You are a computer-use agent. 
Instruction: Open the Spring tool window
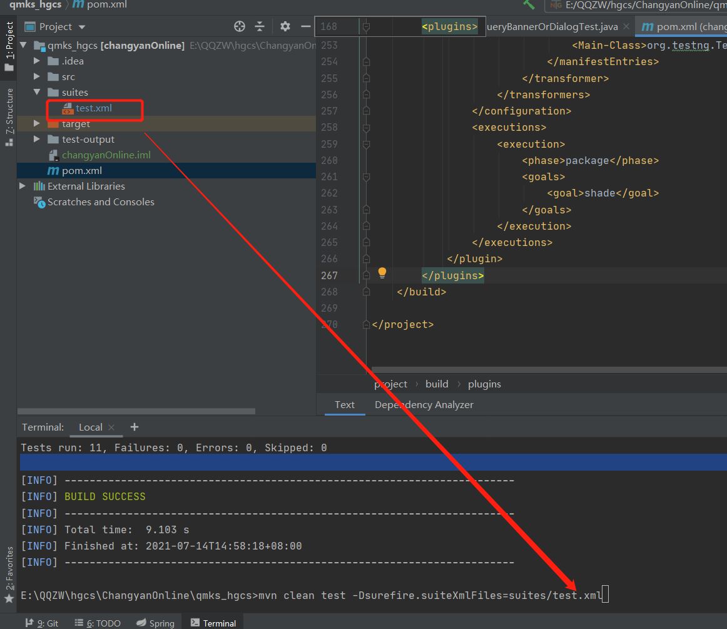coord(155,623)
